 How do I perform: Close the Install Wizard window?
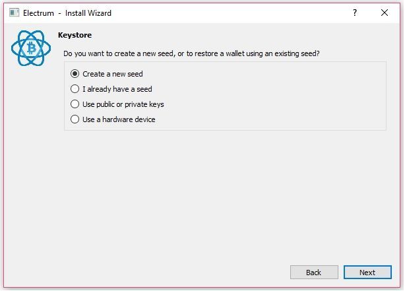pos(384,13)
